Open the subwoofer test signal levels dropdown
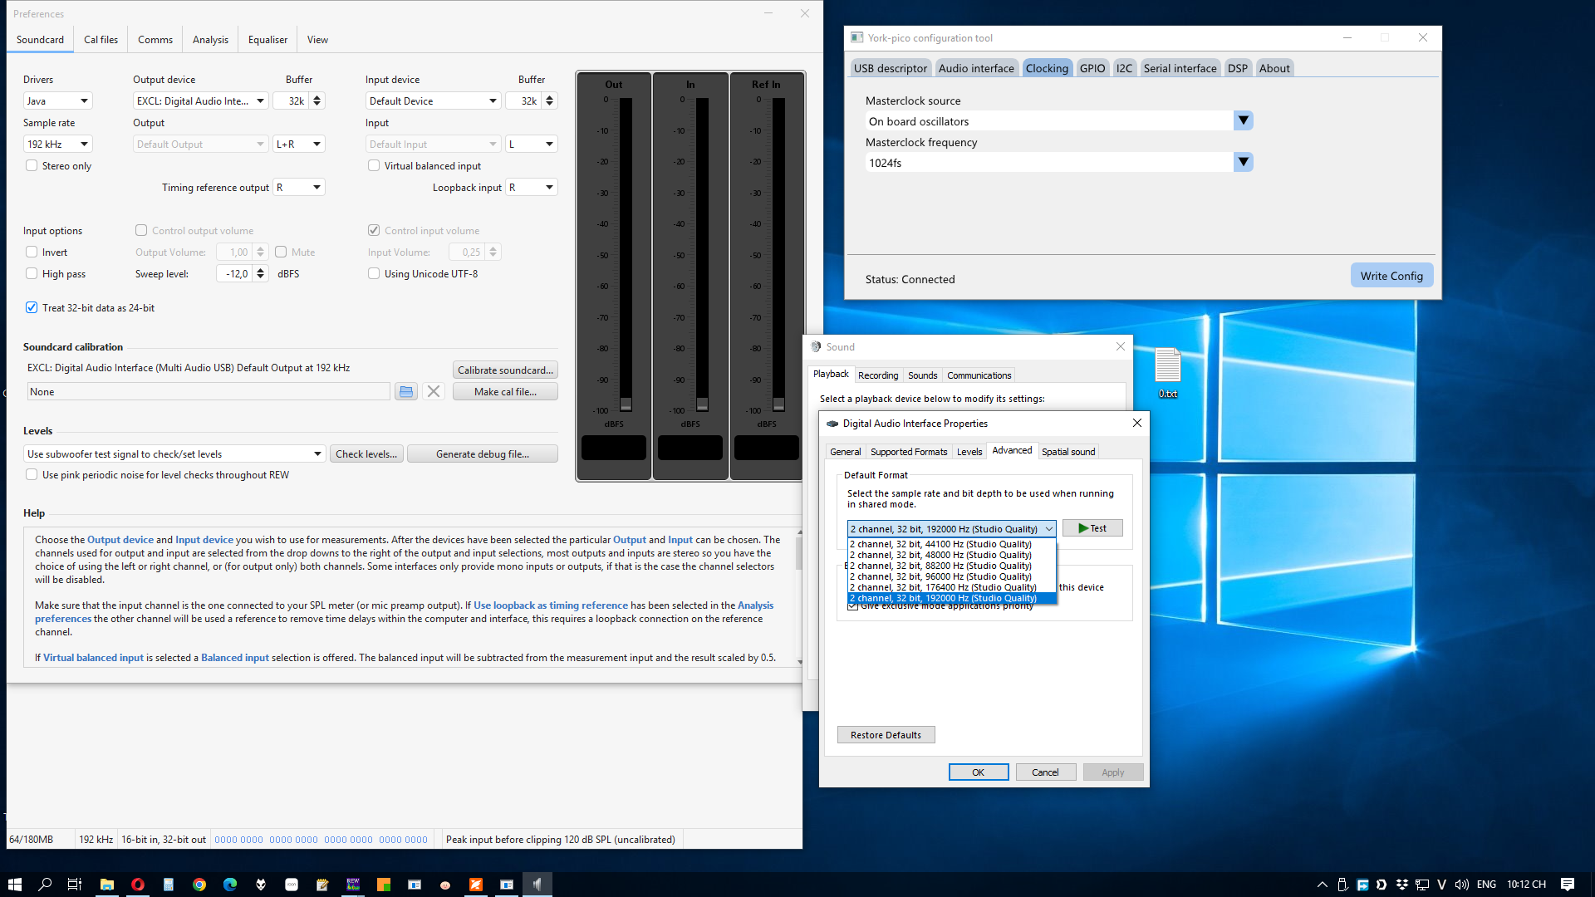The height and width of the screenshot is (897, 1595). pyautogui.click(x=174, y=454)
